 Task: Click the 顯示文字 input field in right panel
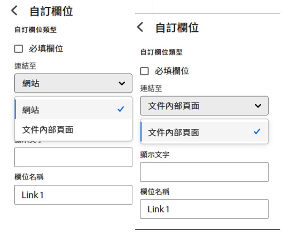pyautogui.click(x=204, y=172)
